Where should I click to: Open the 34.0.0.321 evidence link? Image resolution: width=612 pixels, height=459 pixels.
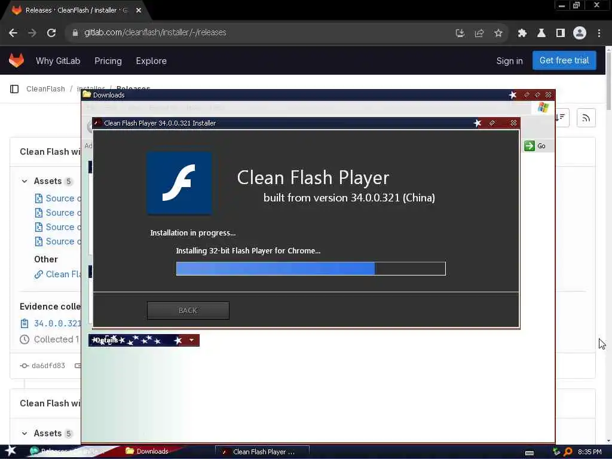pyautogui.click(x=57, y=323)
